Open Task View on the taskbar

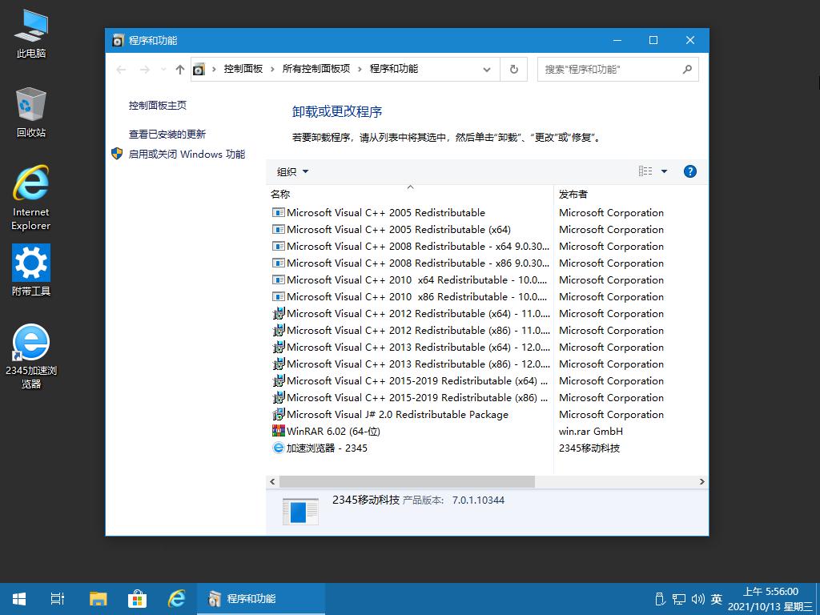pos(58,599)
